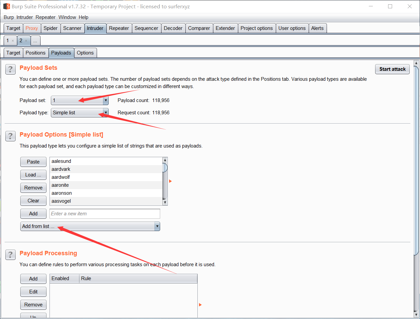Select payload item aardwolf
Viewport: 420px width, 319px height.
(x=106, y=177)
